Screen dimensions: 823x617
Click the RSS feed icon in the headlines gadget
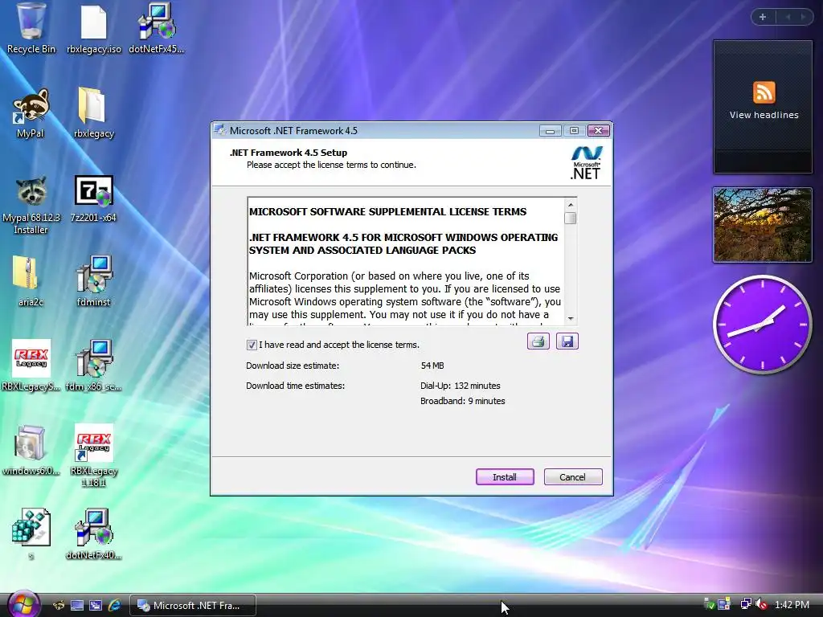tap(764, 93)
